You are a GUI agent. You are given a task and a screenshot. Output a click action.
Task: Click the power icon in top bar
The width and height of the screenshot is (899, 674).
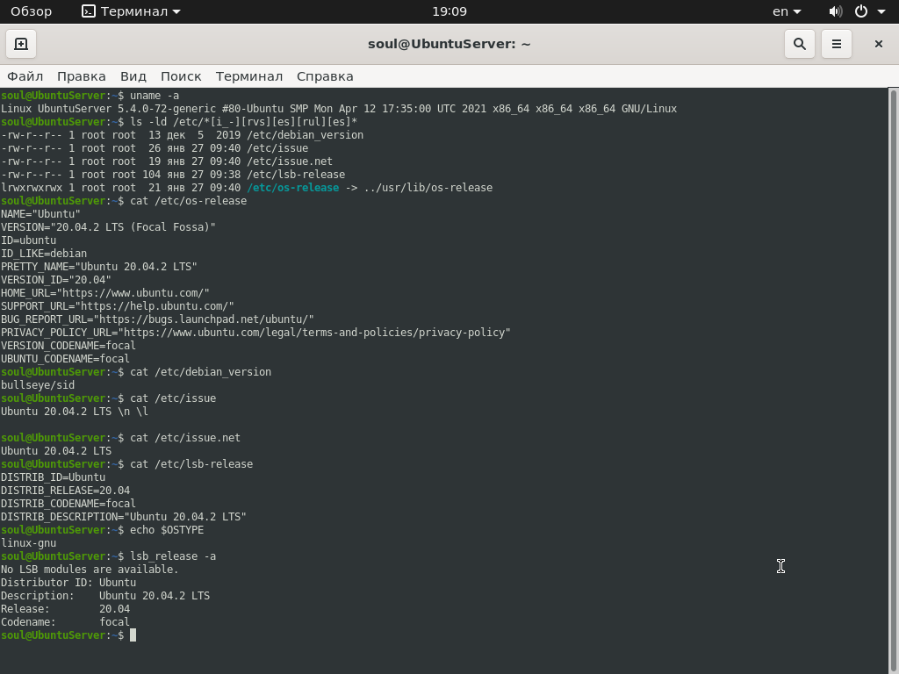pos(861,11)
